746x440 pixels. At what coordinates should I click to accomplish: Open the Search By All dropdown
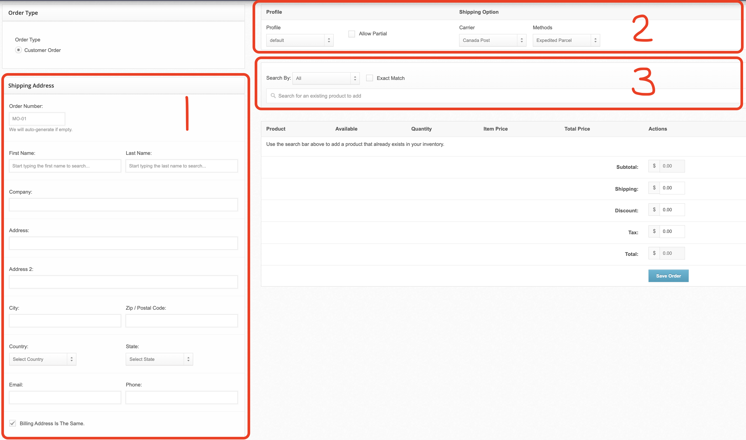[326, 78]
